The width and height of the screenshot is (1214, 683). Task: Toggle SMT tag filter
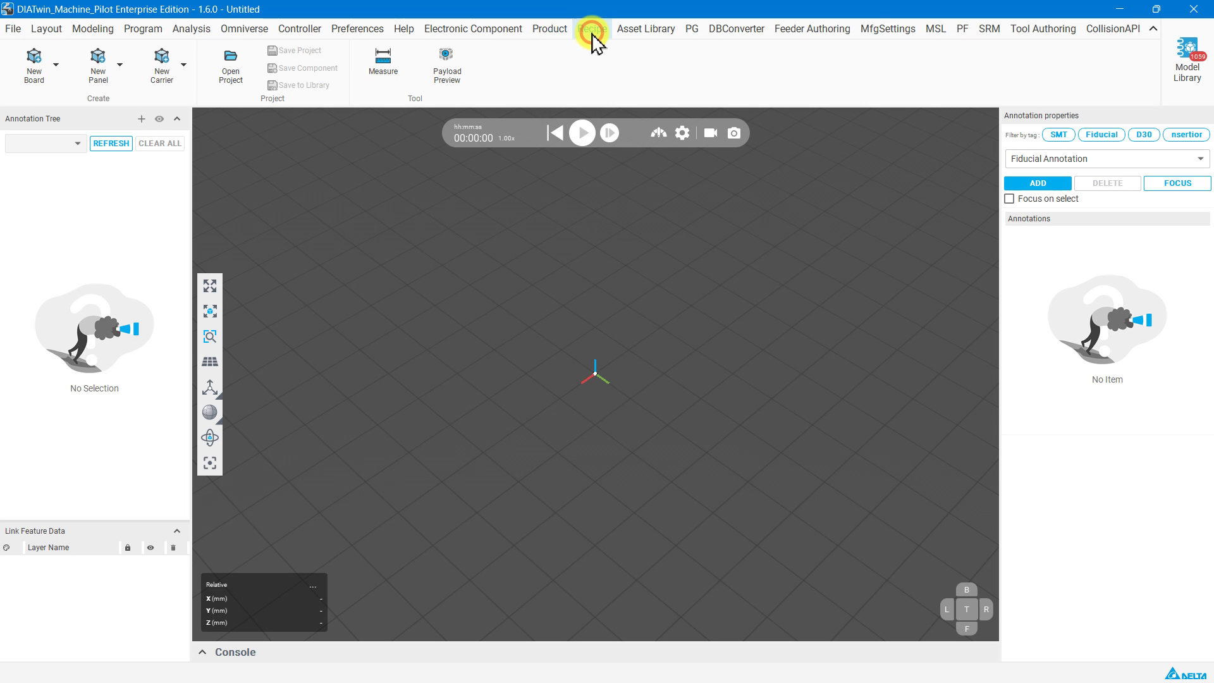[x=1058, y=135]
